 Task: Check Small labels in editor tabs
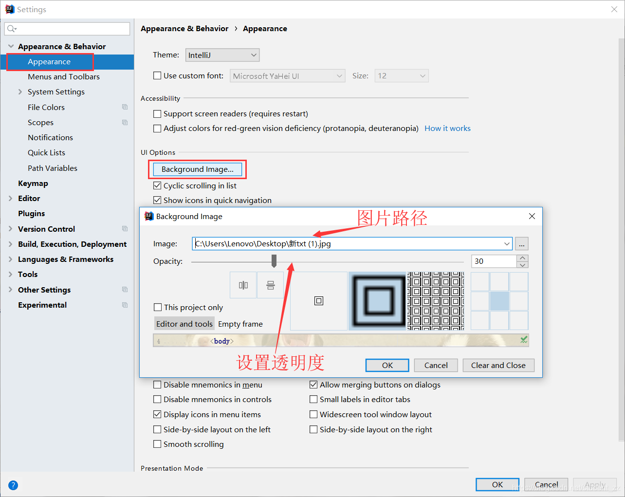313,399
